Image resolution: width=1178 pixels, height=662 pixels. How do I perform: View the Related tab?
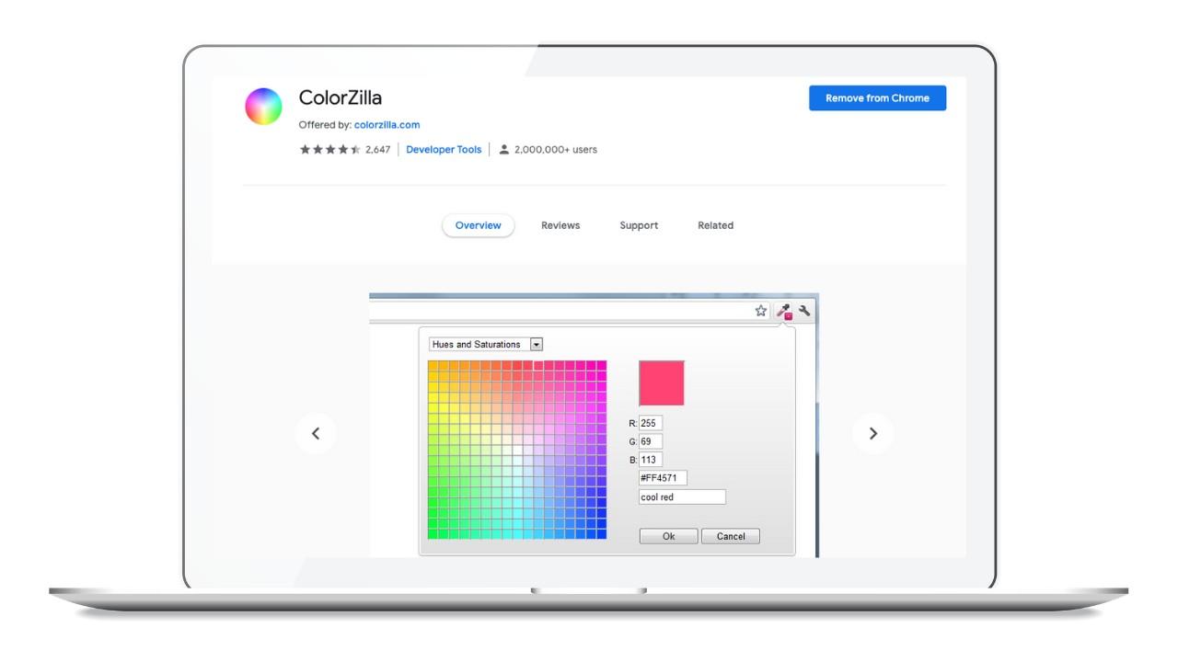coord(716,225)
